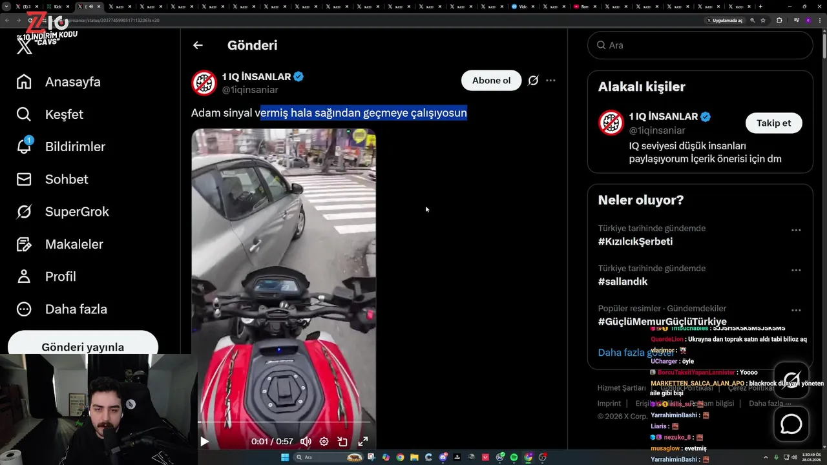
Task: Open 1 IQ İNSANLAR avatar on the post
Action: [x=204, y=83]
